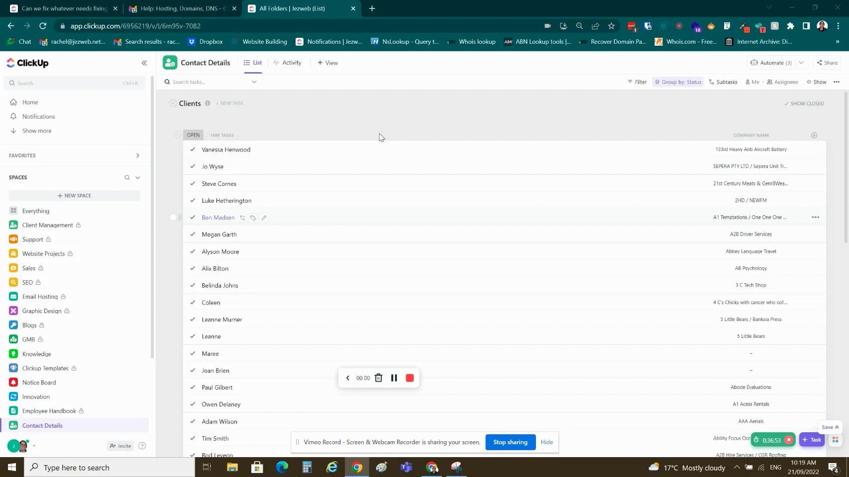Collapse the Spaces section
Image resolution: width=849 pixels, height=477 pixels.
pos(138,177)
